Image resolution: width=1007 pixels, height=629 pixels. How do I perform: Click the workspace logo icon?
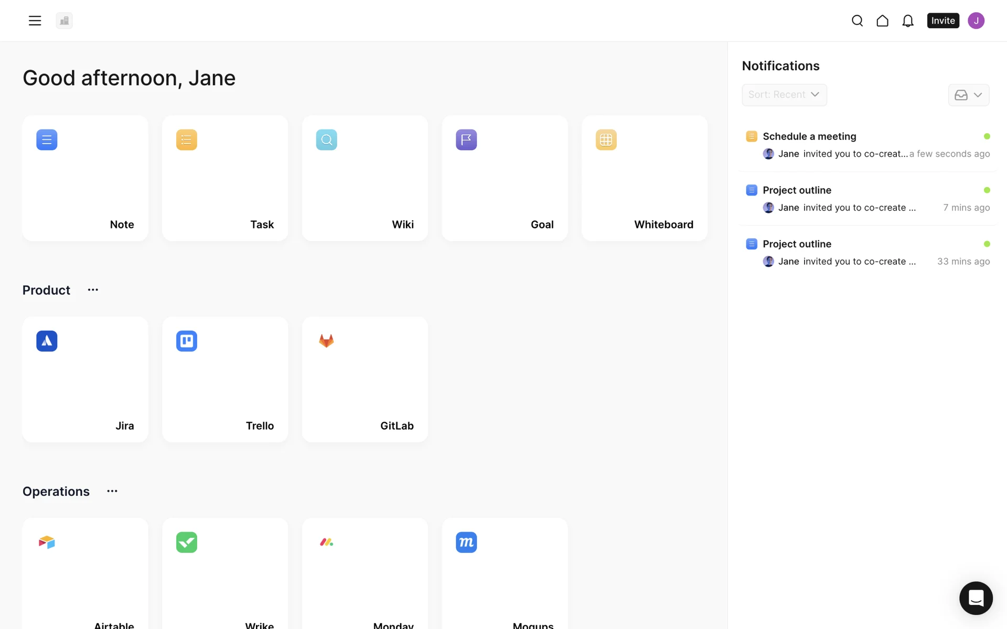click(64, 20)
